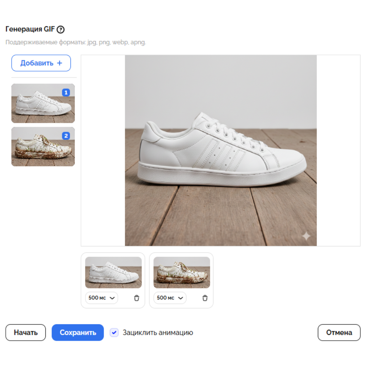Click the number 2 badge on the second thumbnail

[66, 136]
